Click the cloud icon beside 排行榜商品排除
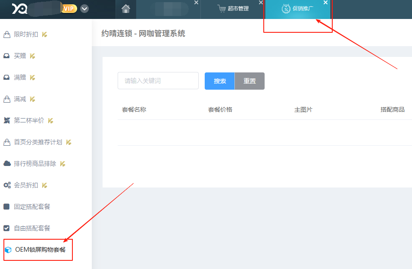This screenshot has width=412, height=269. point(7,163)
